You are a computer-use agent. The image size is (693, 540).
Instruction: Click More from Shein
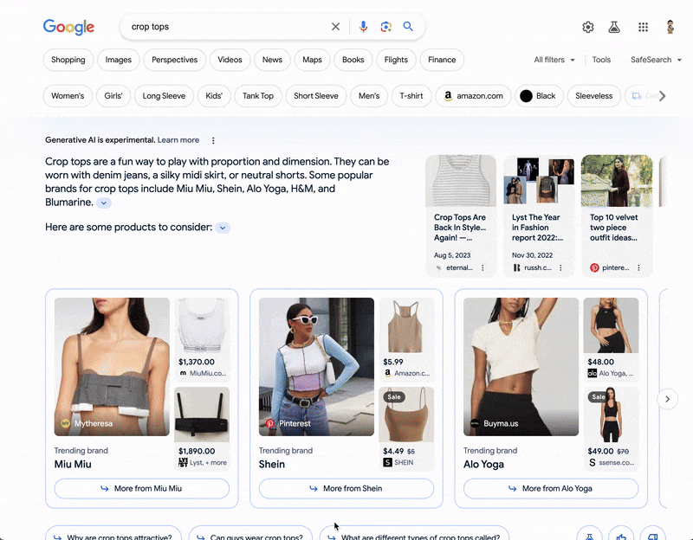(346, 488)
